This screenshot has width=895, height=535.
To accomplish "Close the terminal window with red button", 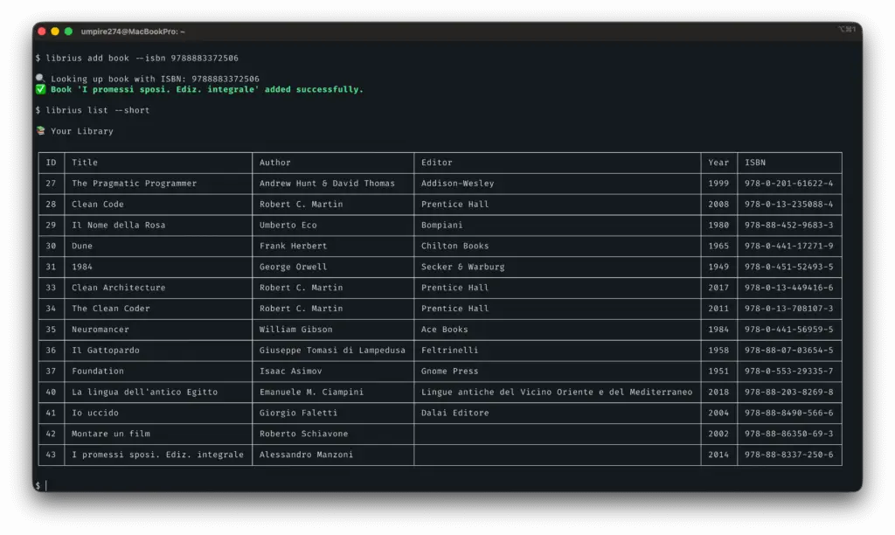I will pyautogui.click(x=42, y=31).
